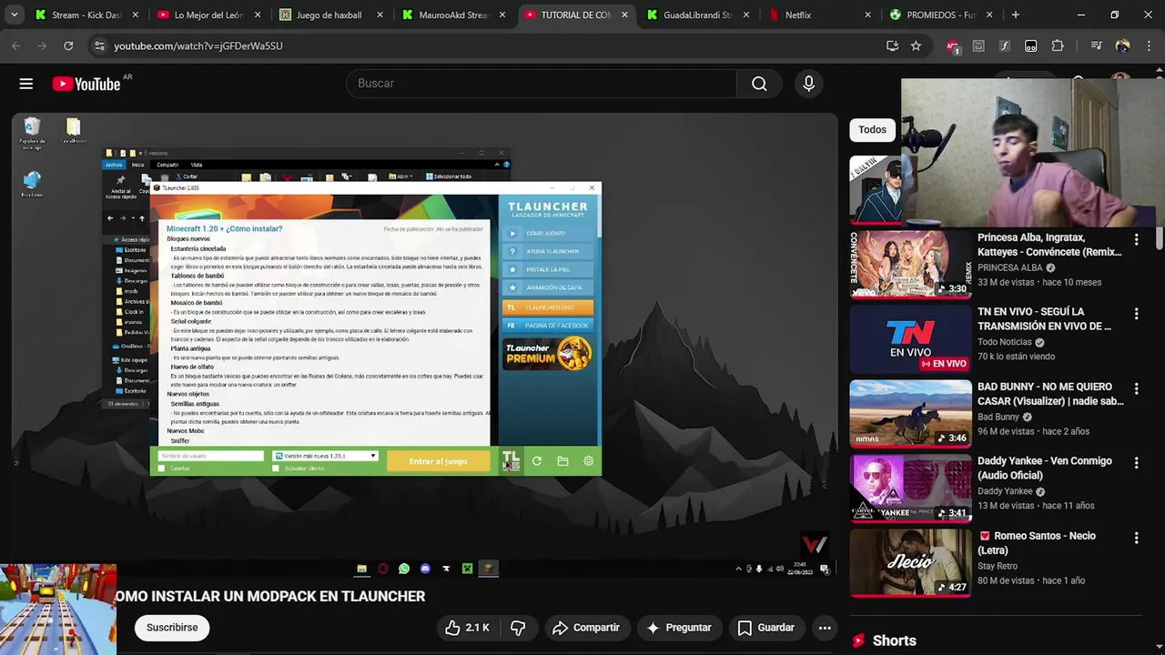This screenshot has height=655, width=1165.
Task: Open the Chrome profile avatar
Action: (1122, 45)
